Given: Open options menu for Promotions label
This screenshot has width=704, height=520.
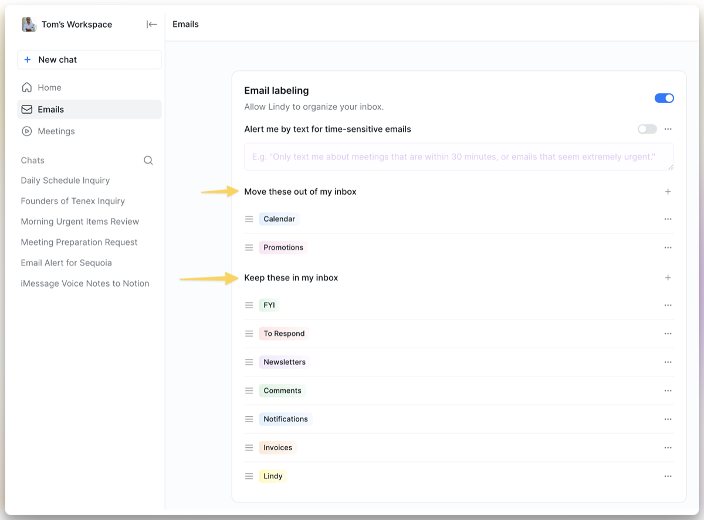Looking at the screenshot, I should tap(668, 247).
